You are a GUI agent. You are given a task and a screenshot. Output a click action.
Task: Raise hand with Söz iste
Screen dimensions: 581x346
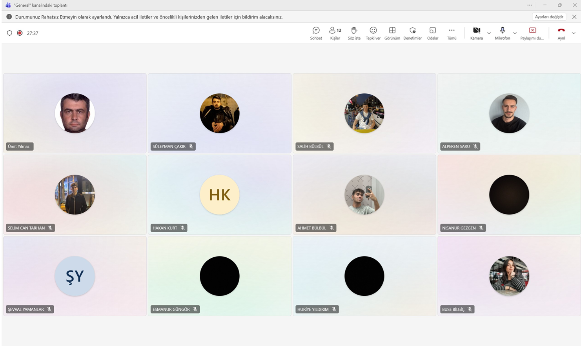pyautogui.click(x=354, y=33)
